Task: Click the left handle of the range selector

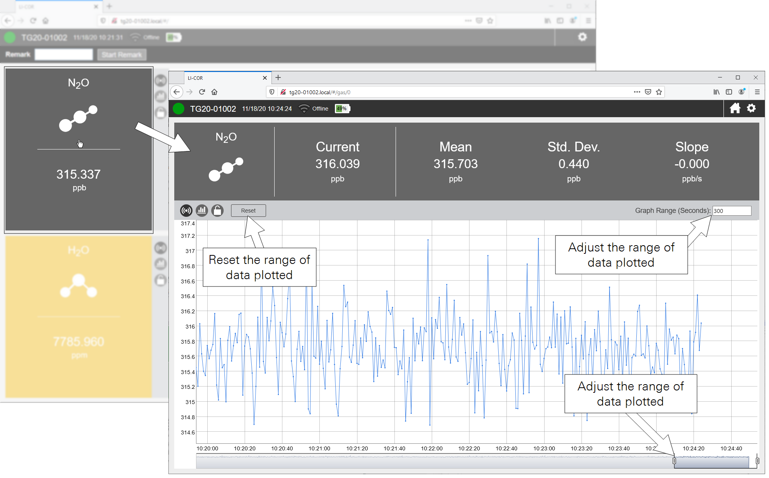Action: [674, 461]
